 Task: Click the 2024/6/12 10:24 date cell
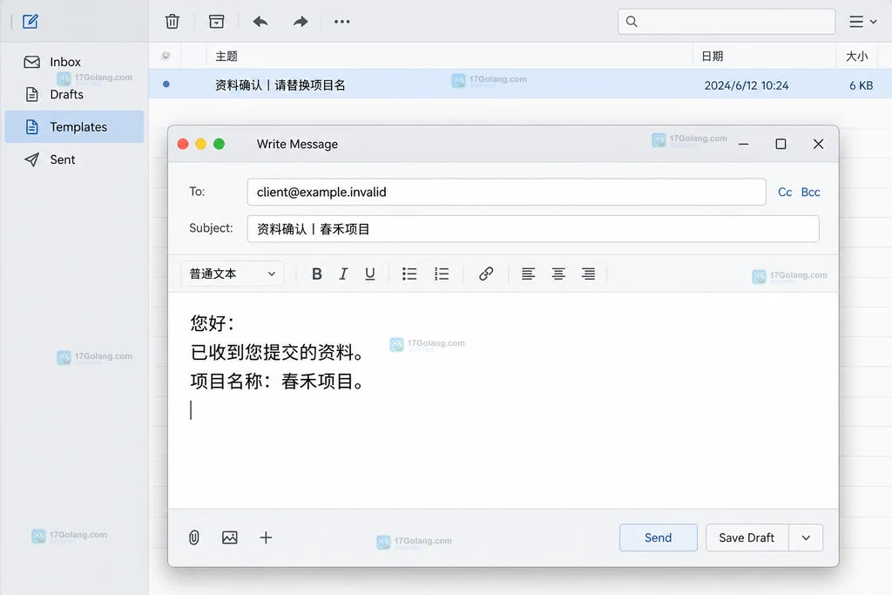click(747, 85)
